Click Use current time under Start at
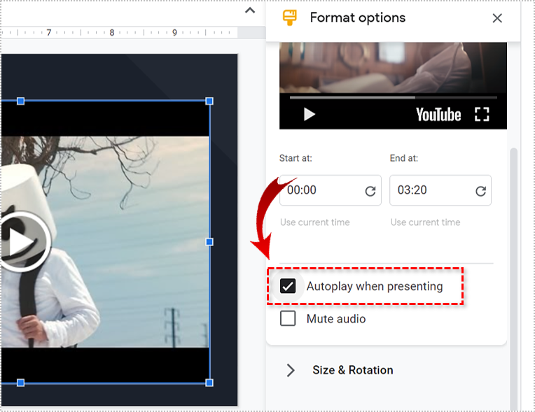The height and width of the screenshot is (412, 535). point(315,222)
